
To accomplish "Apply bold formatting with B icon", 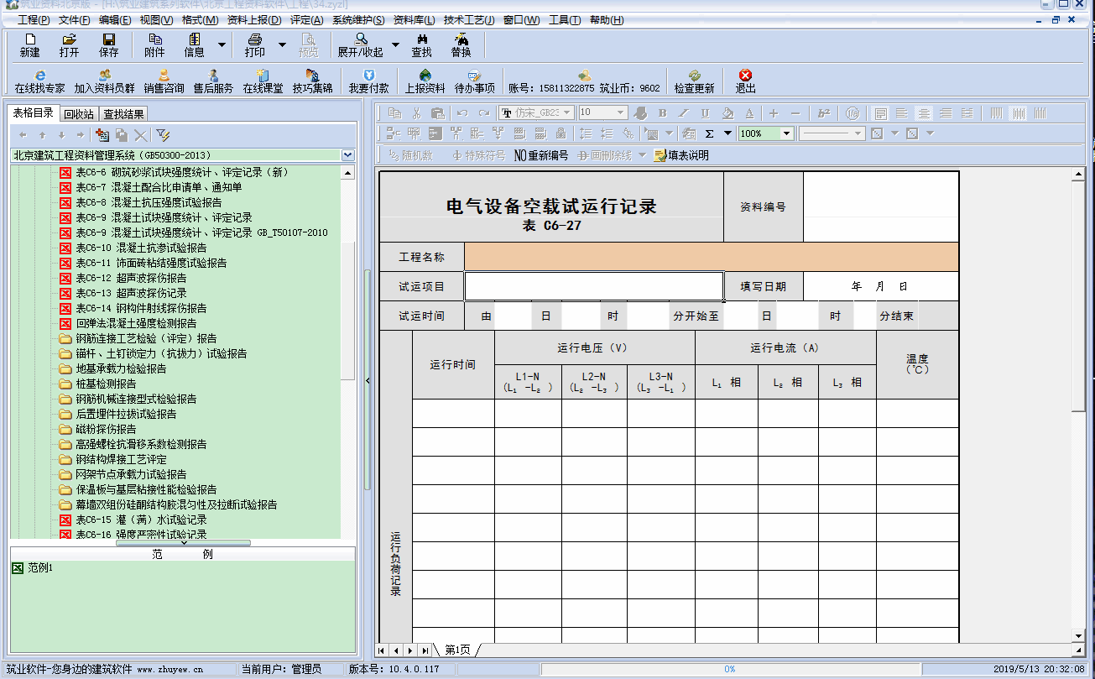I will (662, 112).
